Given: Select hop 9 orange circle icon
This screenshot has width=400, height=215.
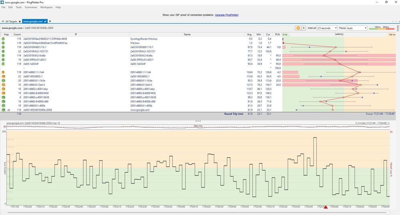Looking at the screenshot, I should [x=3, y=72].
